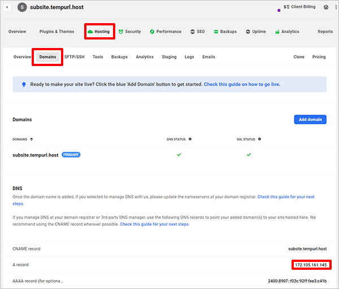
Task: Click the SSL STATUS column header
Action: pyautogui.click(x=246, y=139)
